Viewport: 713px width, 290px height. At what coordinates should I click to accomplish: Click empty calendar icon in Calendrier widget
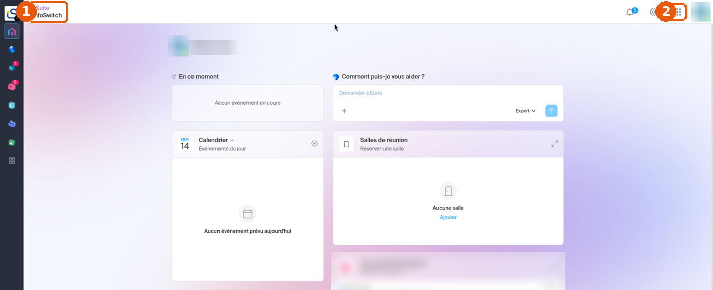[248, 214]
